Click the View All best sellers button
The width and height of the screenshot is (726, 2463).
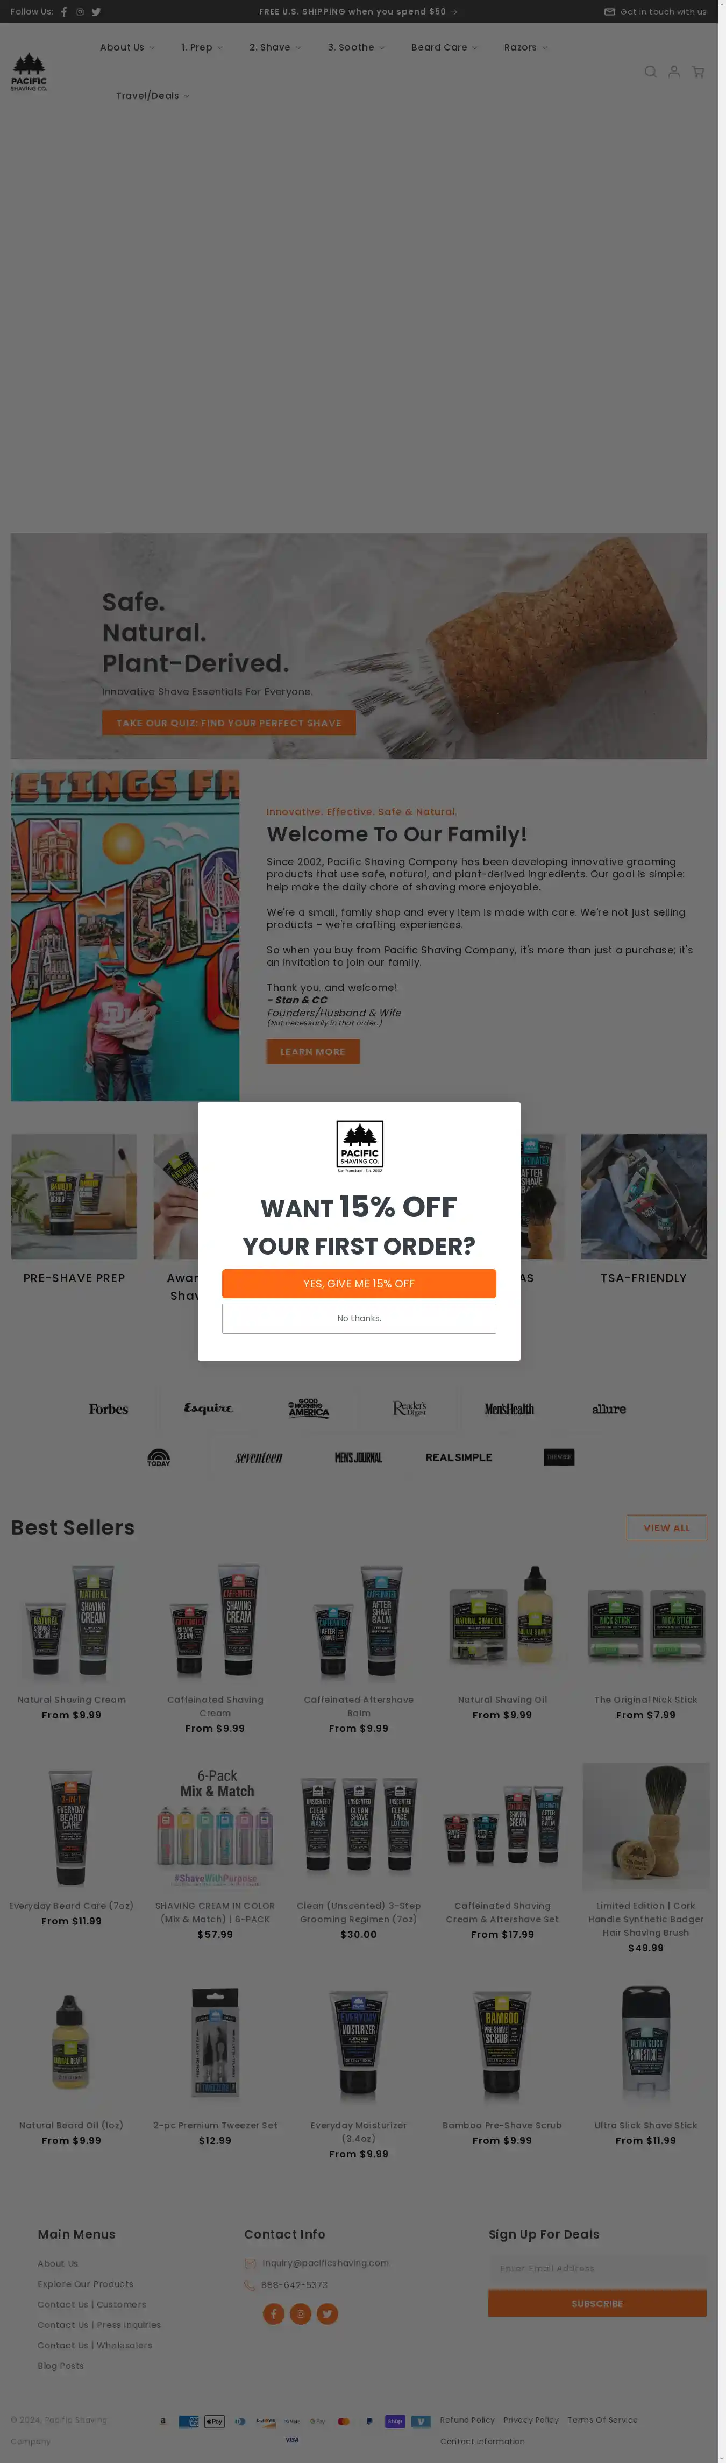coord(667,1528)
